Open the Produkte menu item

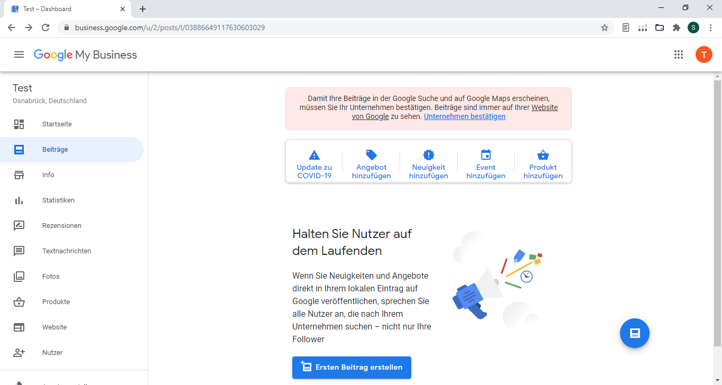(x=72, y=302)
